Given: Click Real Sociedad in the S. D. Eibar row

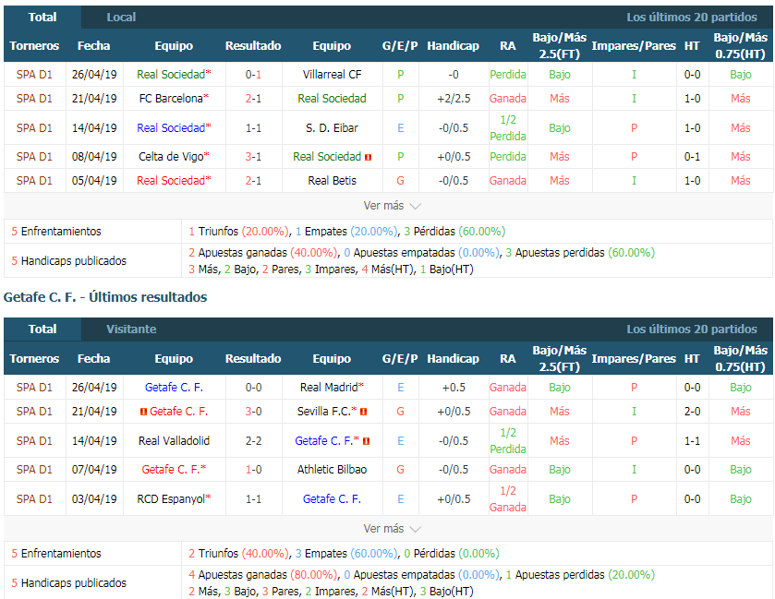Looking at the screenshot, I should (171, 128).
